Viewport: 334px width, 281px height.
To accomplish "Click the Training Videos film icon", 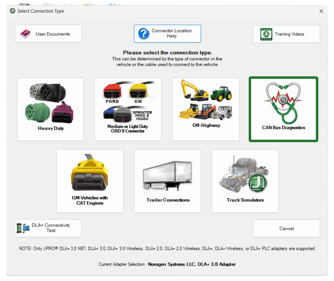I will pos(266,34).
